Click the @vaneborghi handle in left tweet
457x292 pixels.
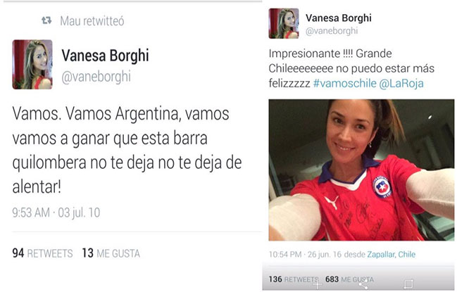[x=96, y=77]
